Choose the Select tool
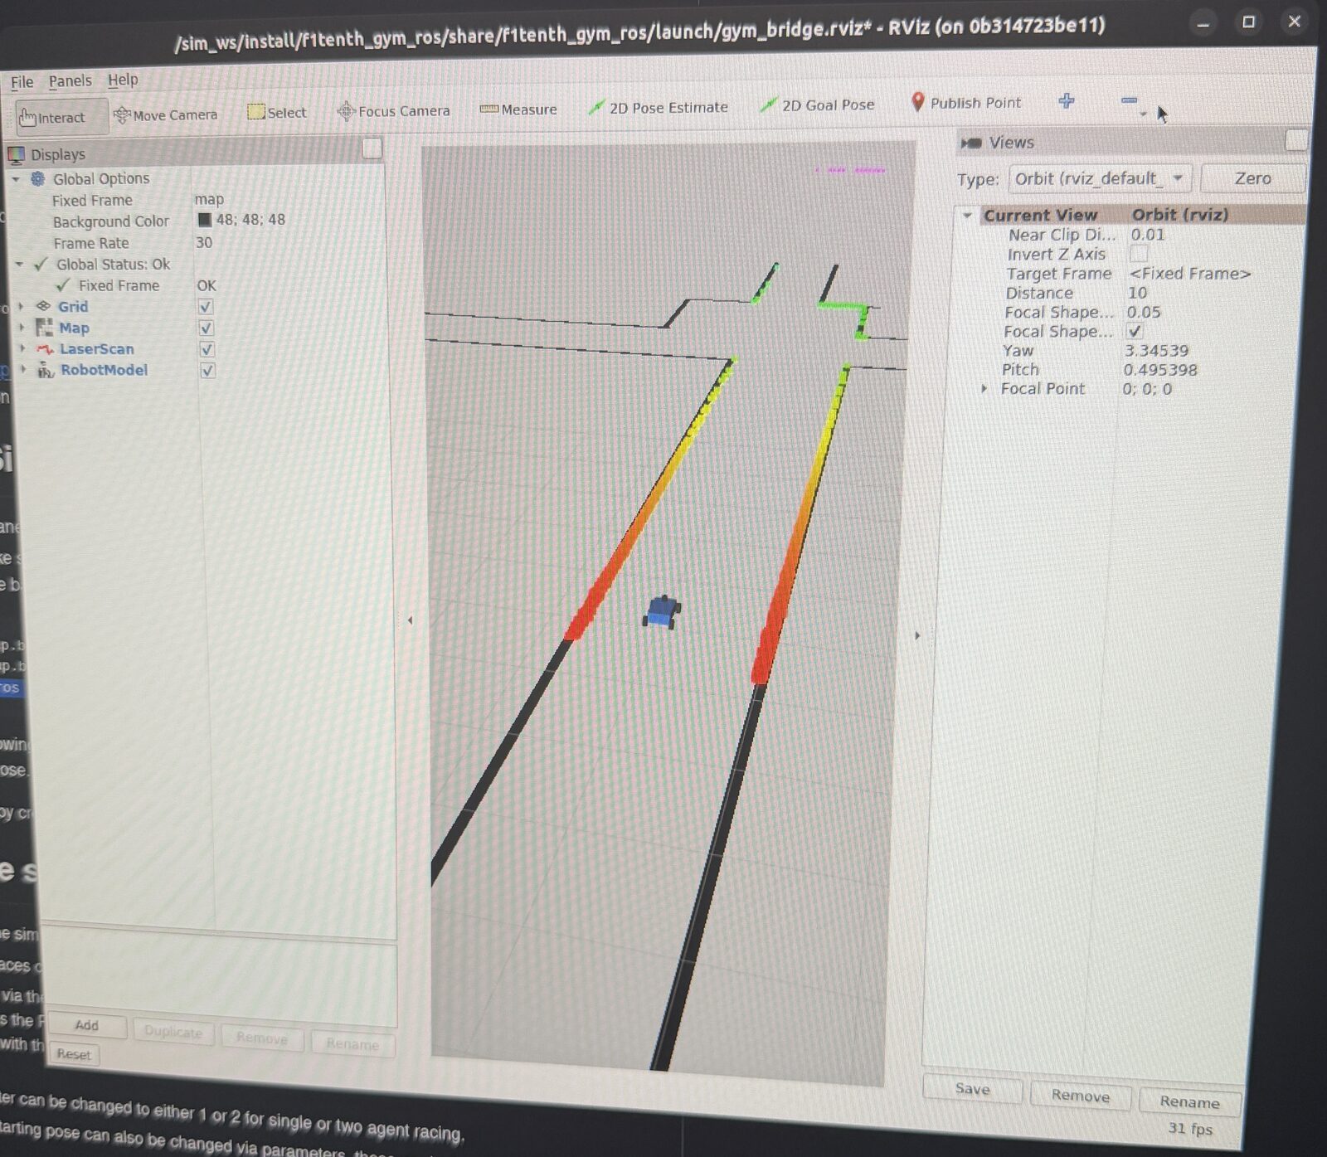This screenshot has width=1327, height=1157. [277, 112]
